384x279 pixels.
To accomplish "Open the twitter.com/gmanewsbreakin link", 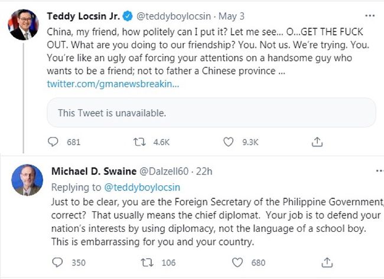I will click(112, 84).
